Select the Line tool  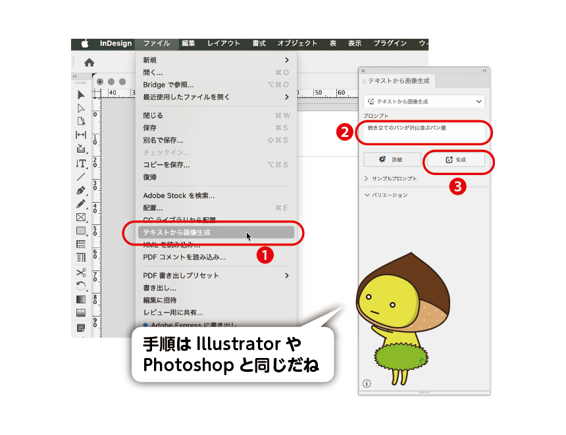pyautogui.click(x=81, y=177)
